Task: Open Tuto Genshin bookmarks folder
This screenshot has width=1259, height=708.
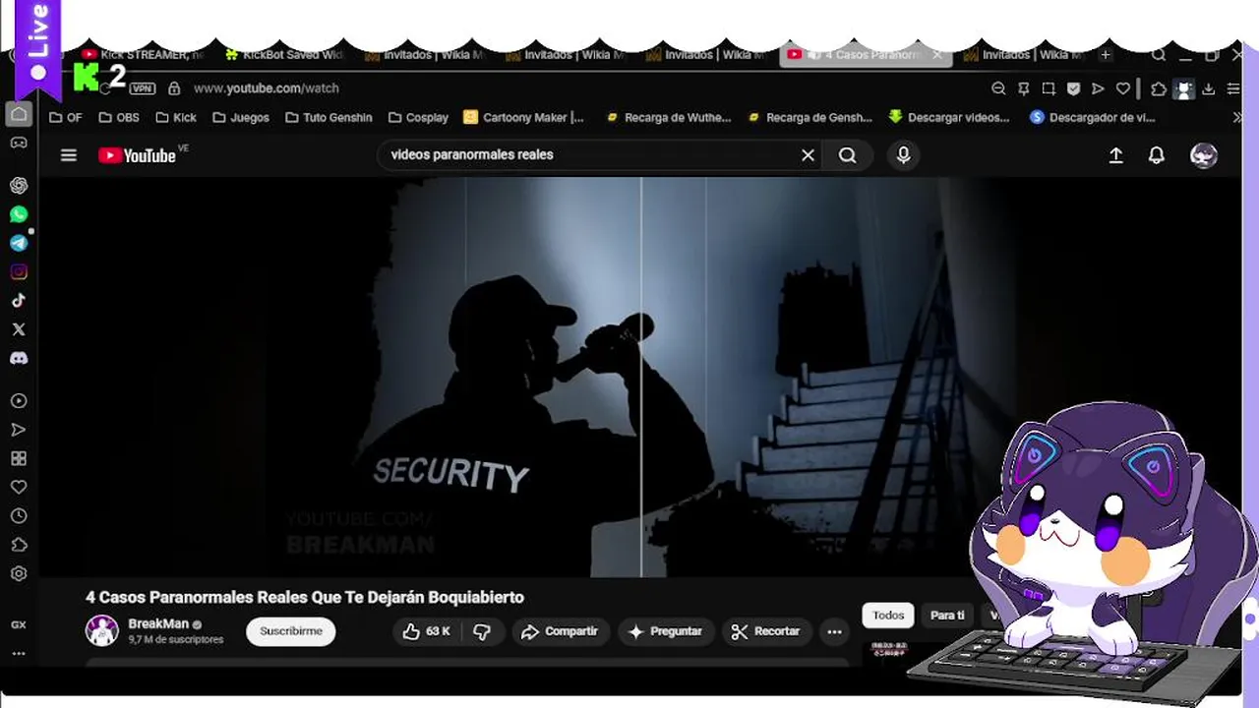Action: (x=329, y=117)
